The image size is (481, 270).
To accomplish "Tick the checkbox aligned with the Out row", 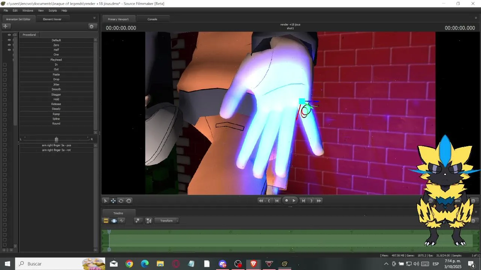I will pyautogui.click(x=5, y=69).
